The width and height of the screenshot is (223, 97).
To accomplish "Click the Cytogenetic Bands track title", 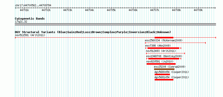I will [x=30, y=19].
